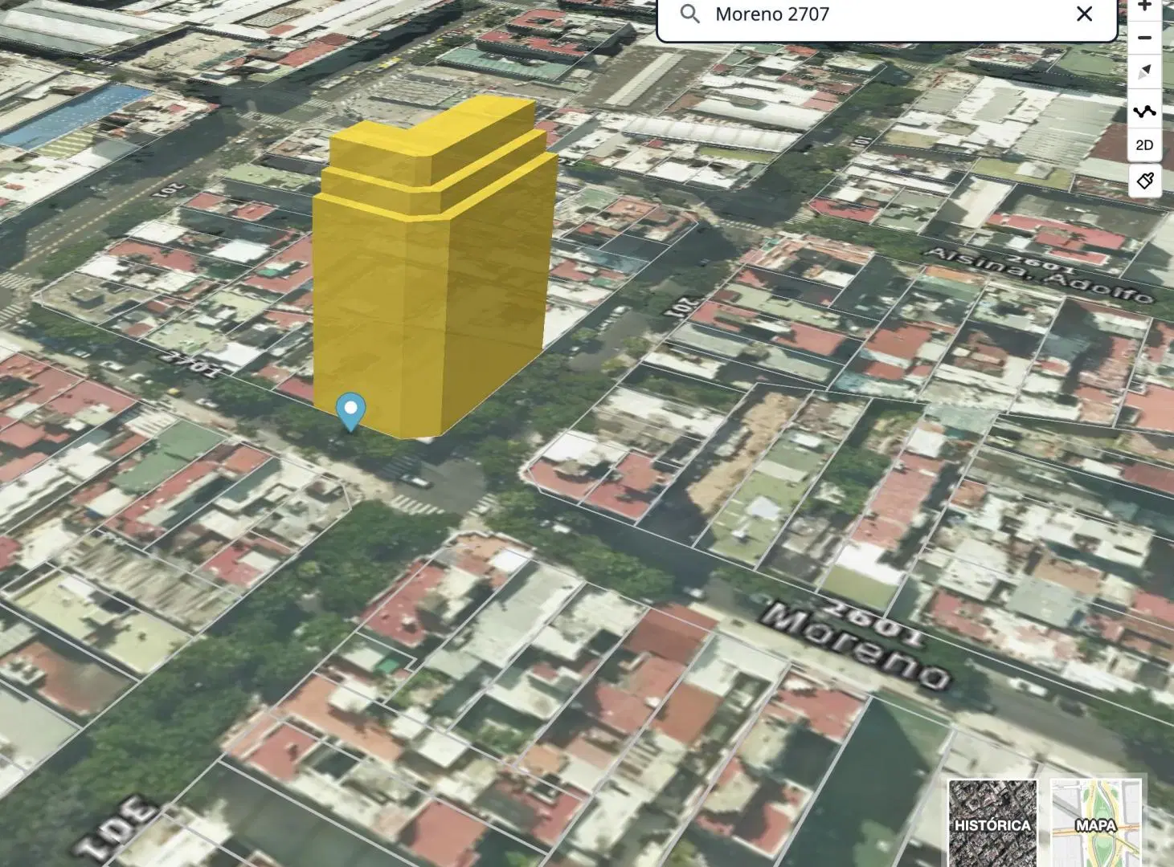Click the magnifier search icon

click(689, 14)
